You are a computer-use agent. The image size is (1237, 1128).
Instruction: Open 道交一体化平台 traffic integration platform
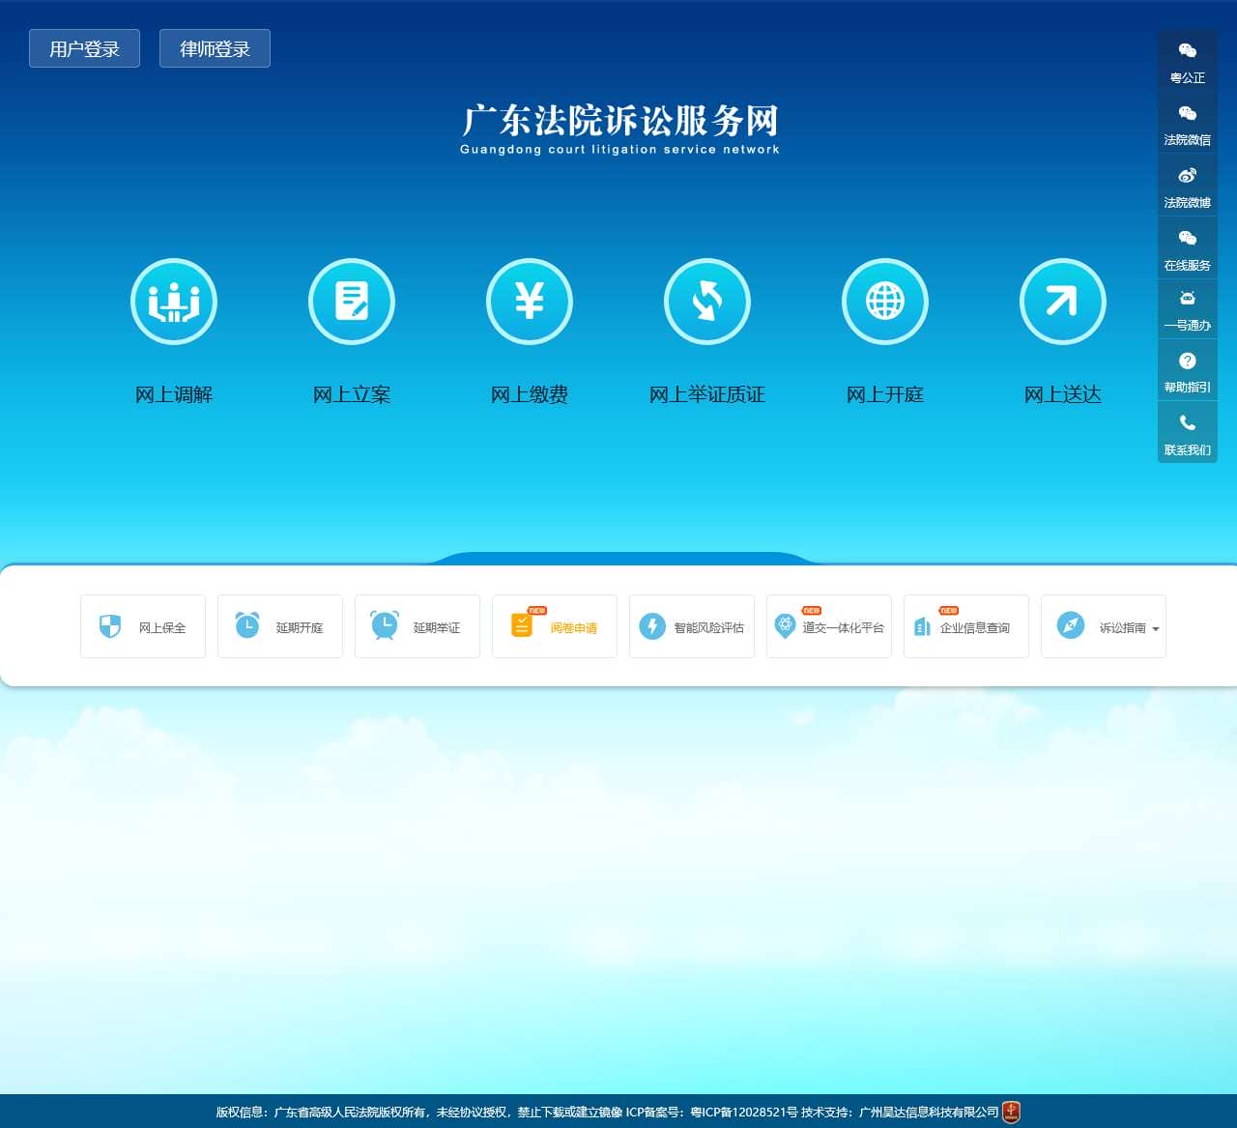click(x=828, y=626)
